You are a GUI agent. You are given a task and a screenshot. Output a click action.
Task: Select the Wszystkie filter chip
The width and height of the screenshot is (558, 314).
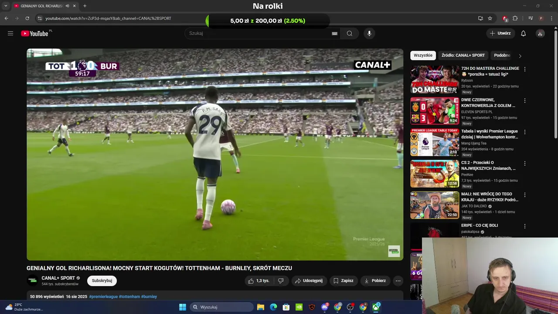(x=423, y=55)
